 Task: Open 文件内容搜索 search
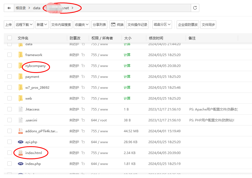[61, 25]
